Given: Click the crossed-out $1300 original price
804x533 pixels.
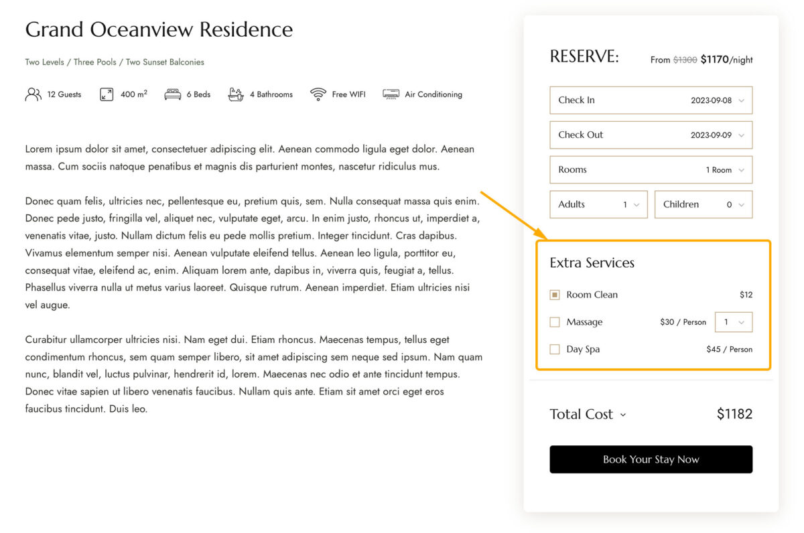Looking at the screenshot, I should click(684, 60).
